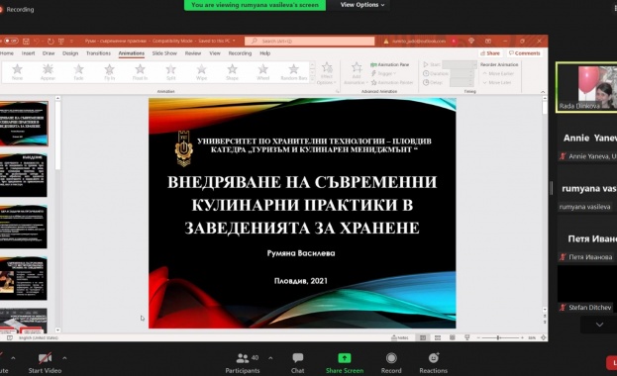The image size is (617, 376).
Task: Click the green Share Screen icon
Action: pyautogui.click(x=345, y=358)
